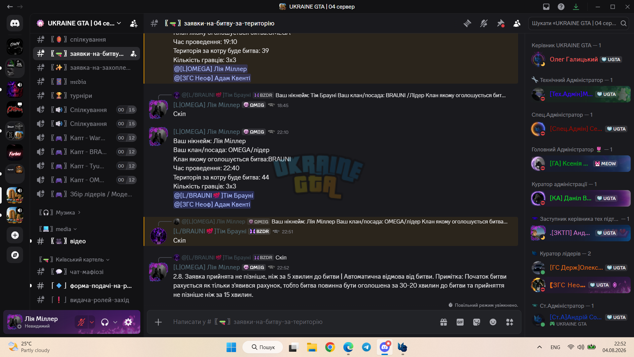This screenshot has width=634, height=357.
Task: Open the gift Nitro button
Action: coord(443,322)
